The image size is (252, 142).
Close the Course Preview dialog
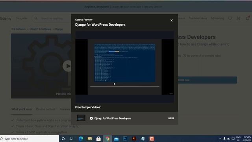[172, 21]
